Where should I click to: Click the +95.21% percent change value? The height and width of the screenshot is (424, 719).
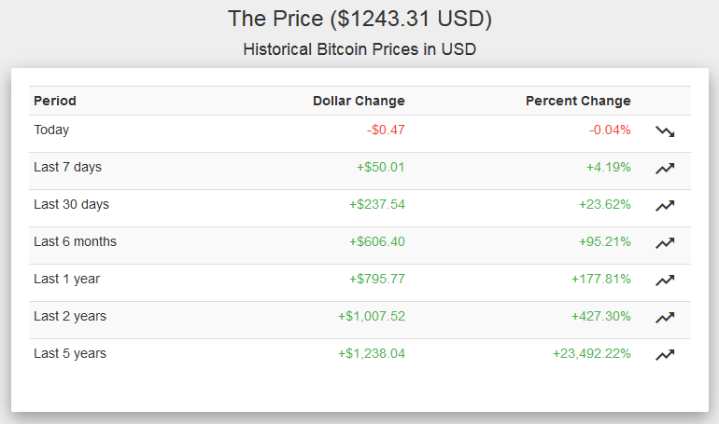tap(604, 241)
